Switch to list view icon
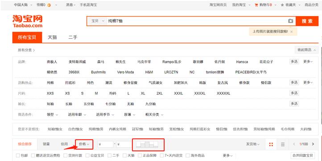Viewport: 322px width, 161px height. point(283,144)
